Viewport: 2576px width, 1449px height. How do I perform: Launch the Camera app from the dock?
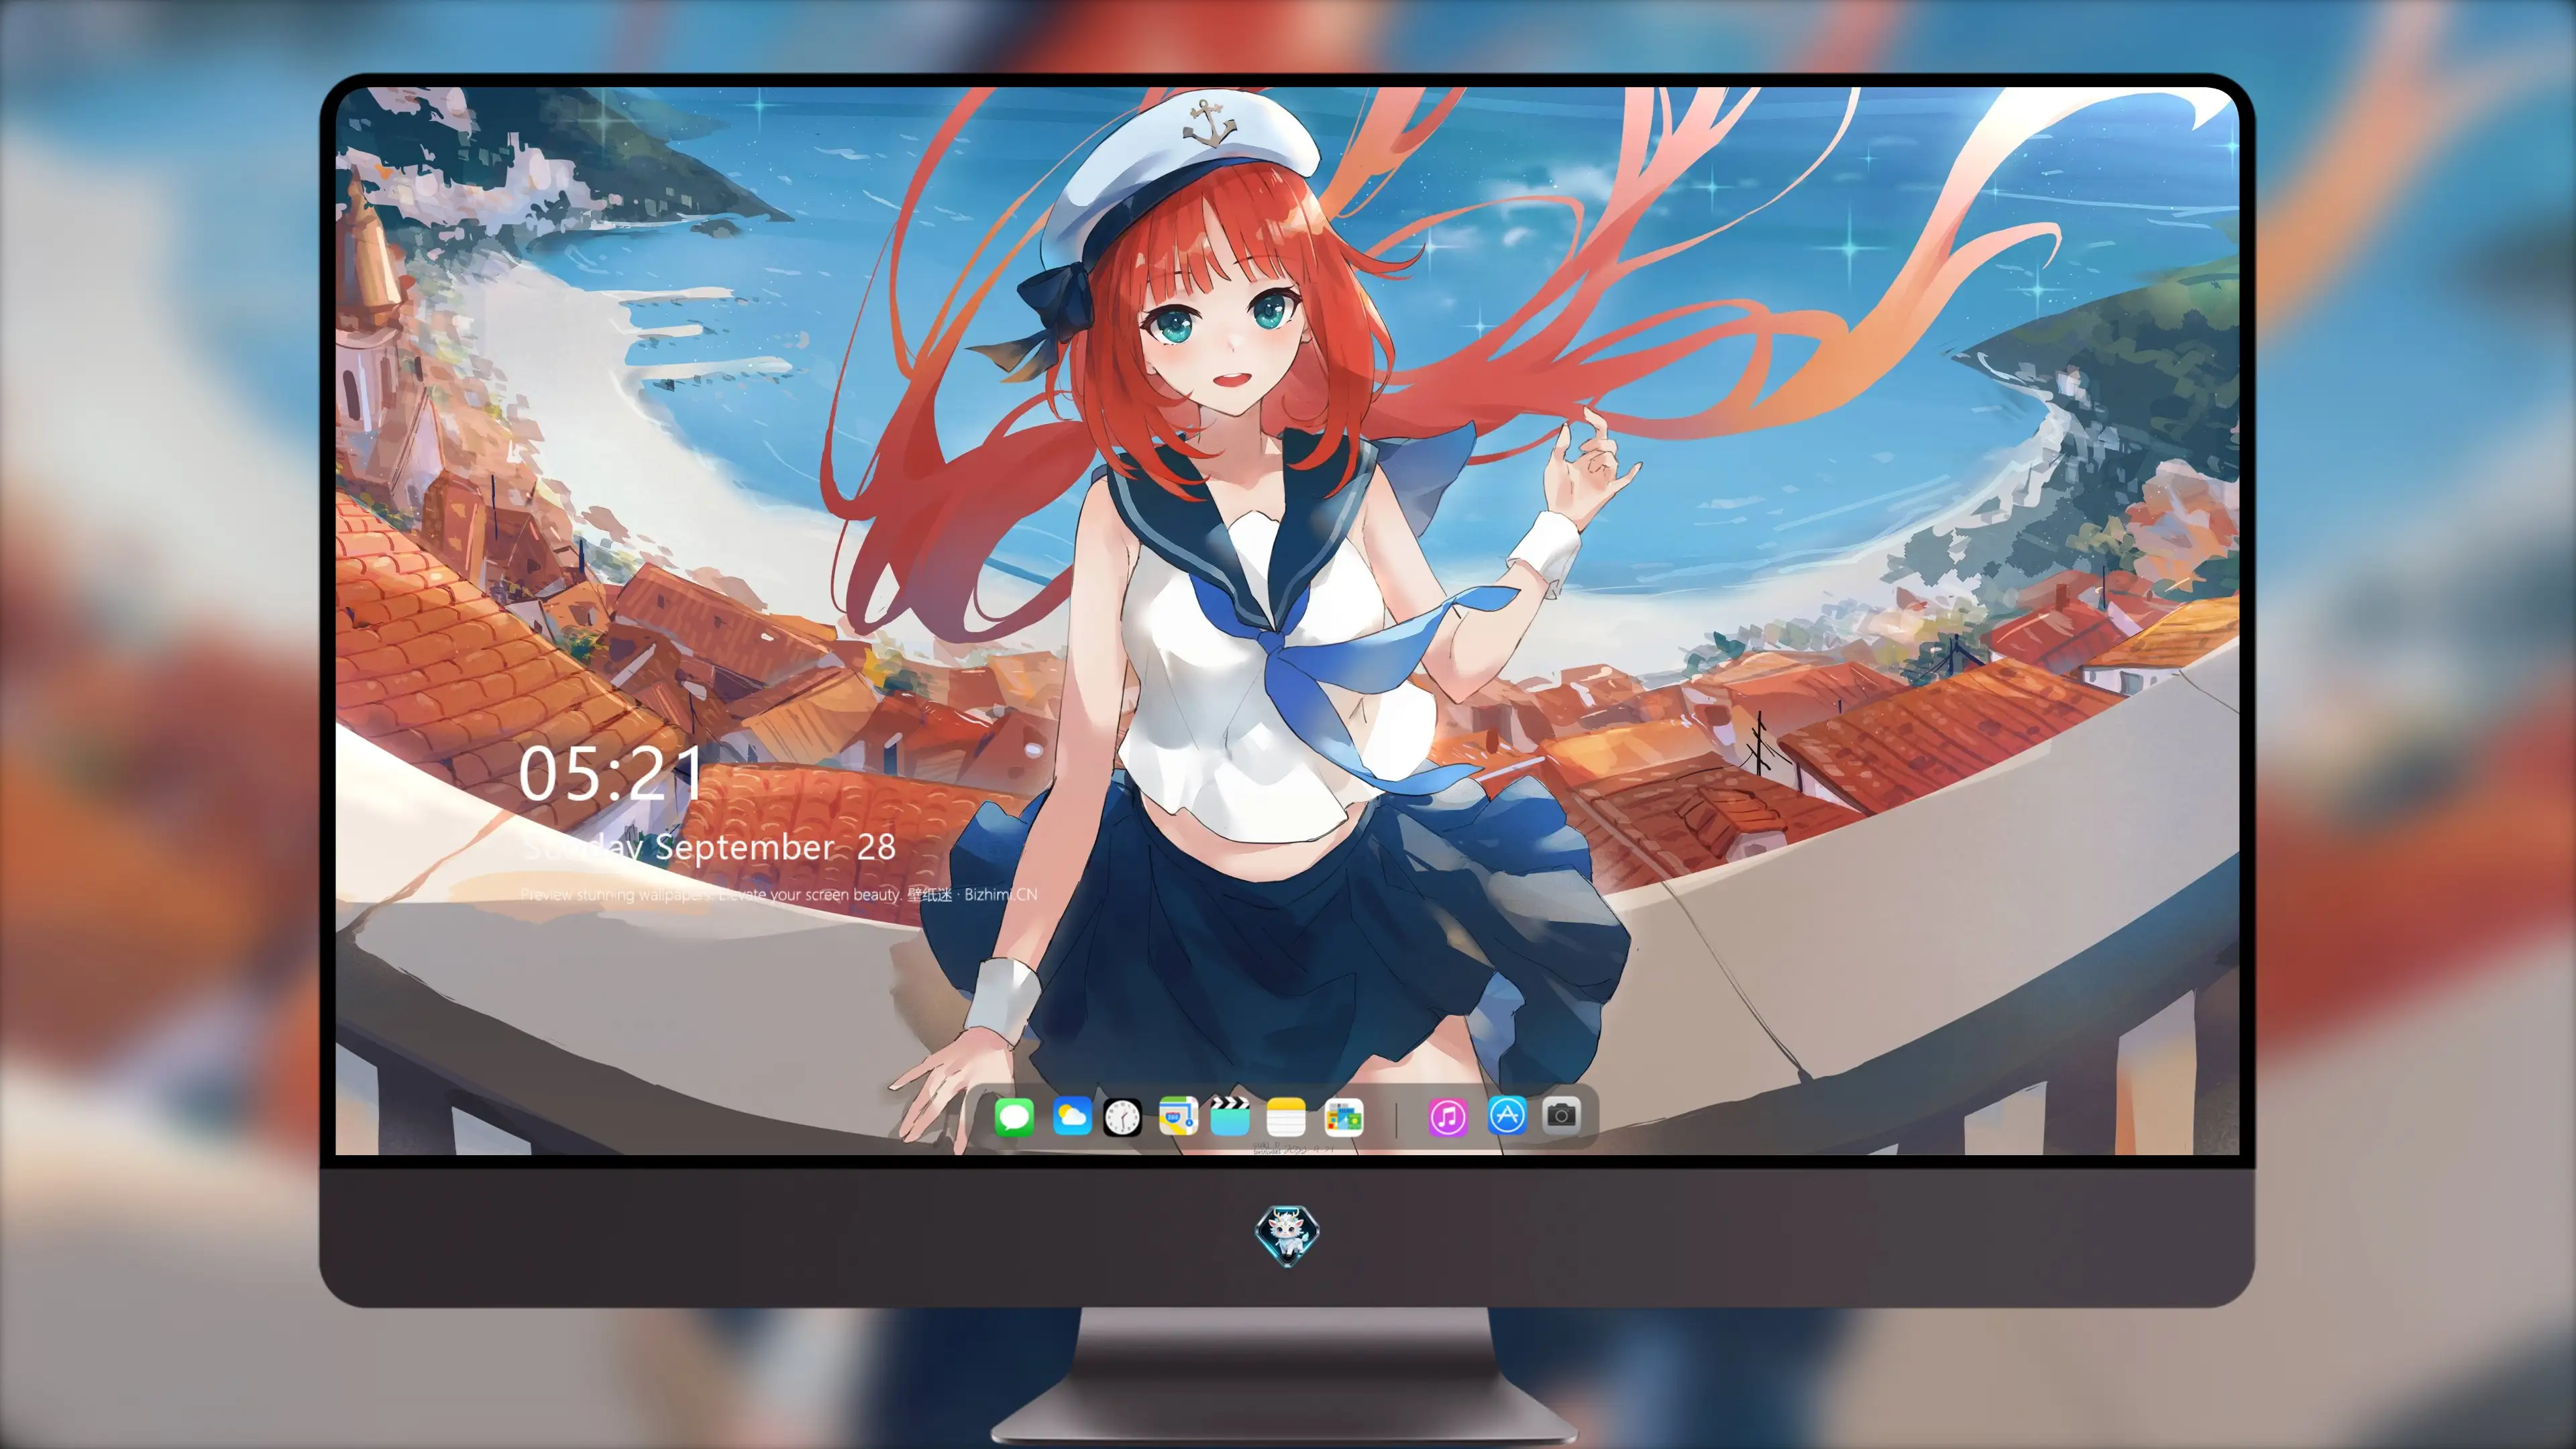pos(1561,1114)
